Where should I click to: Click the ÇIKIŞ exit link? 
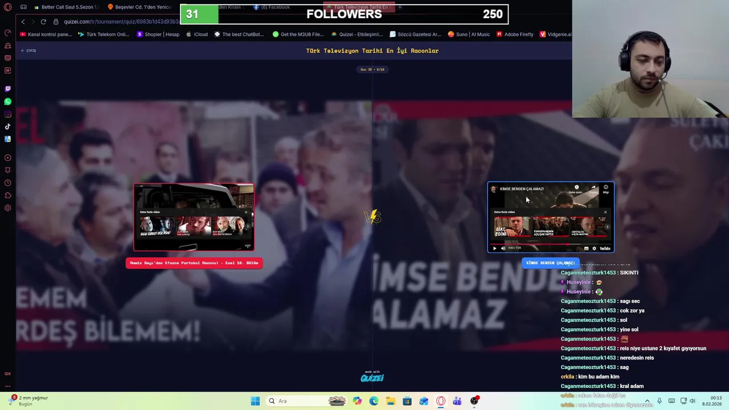tap(28, 51)
